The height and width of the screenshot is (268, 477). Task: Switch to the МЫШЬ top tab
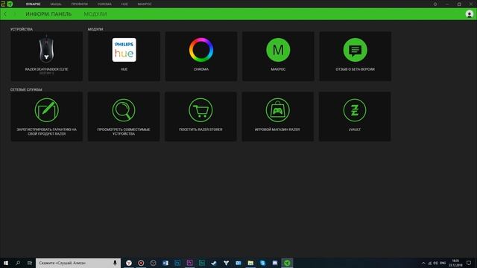click(56, 4)
